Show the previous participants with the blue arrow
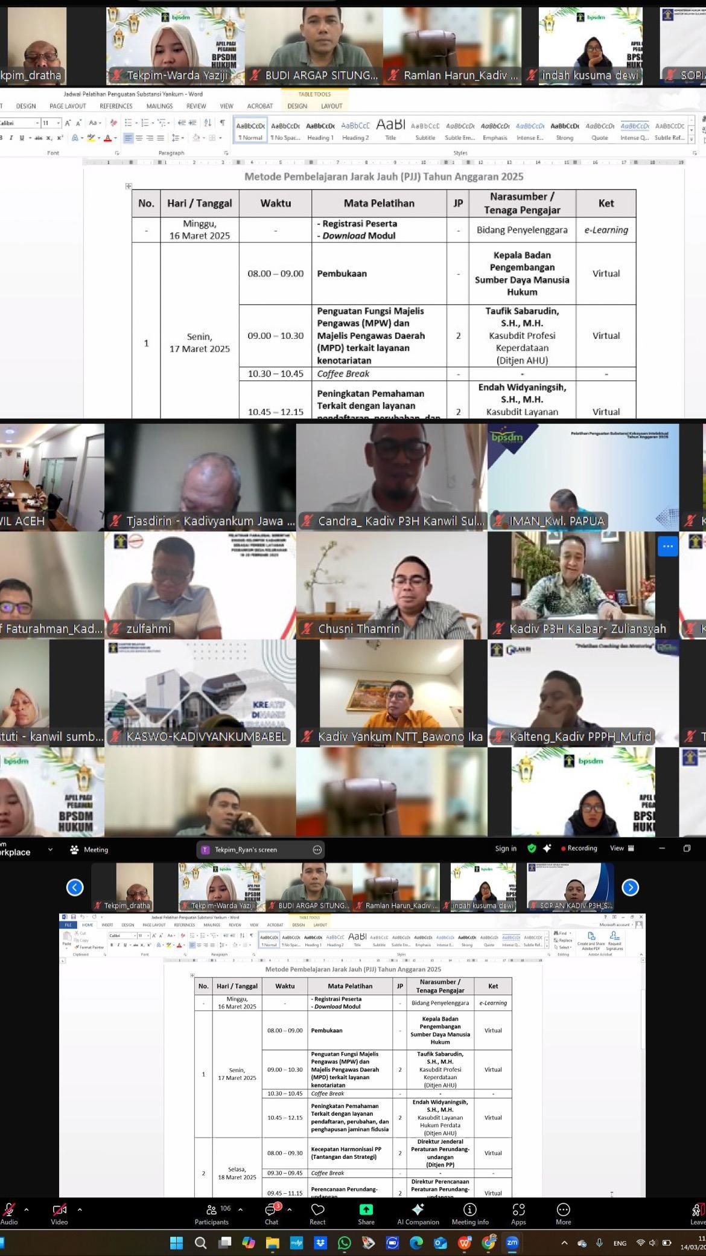This screenshot has height=1256, width=706. 75,887
